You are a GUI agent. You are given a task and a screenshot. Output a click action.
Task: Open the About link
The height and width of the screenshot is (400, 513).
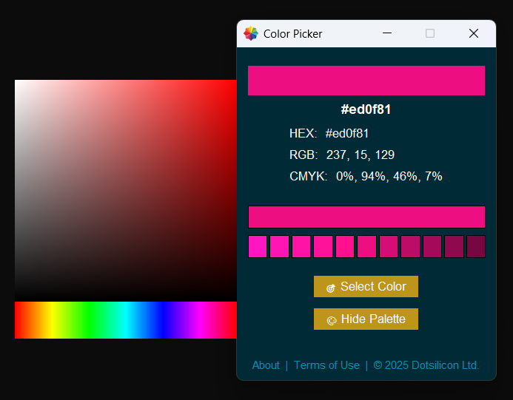click(266, 365)
